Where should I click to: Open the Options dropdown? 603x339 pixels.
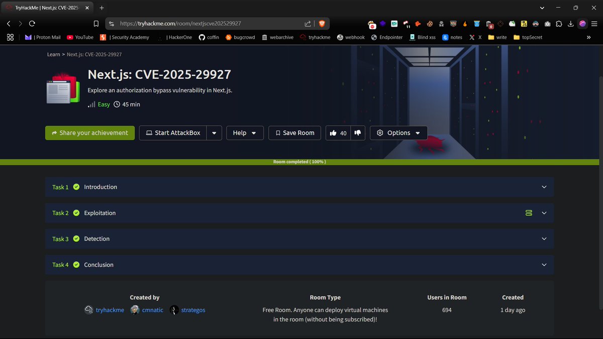click(398, 133)
